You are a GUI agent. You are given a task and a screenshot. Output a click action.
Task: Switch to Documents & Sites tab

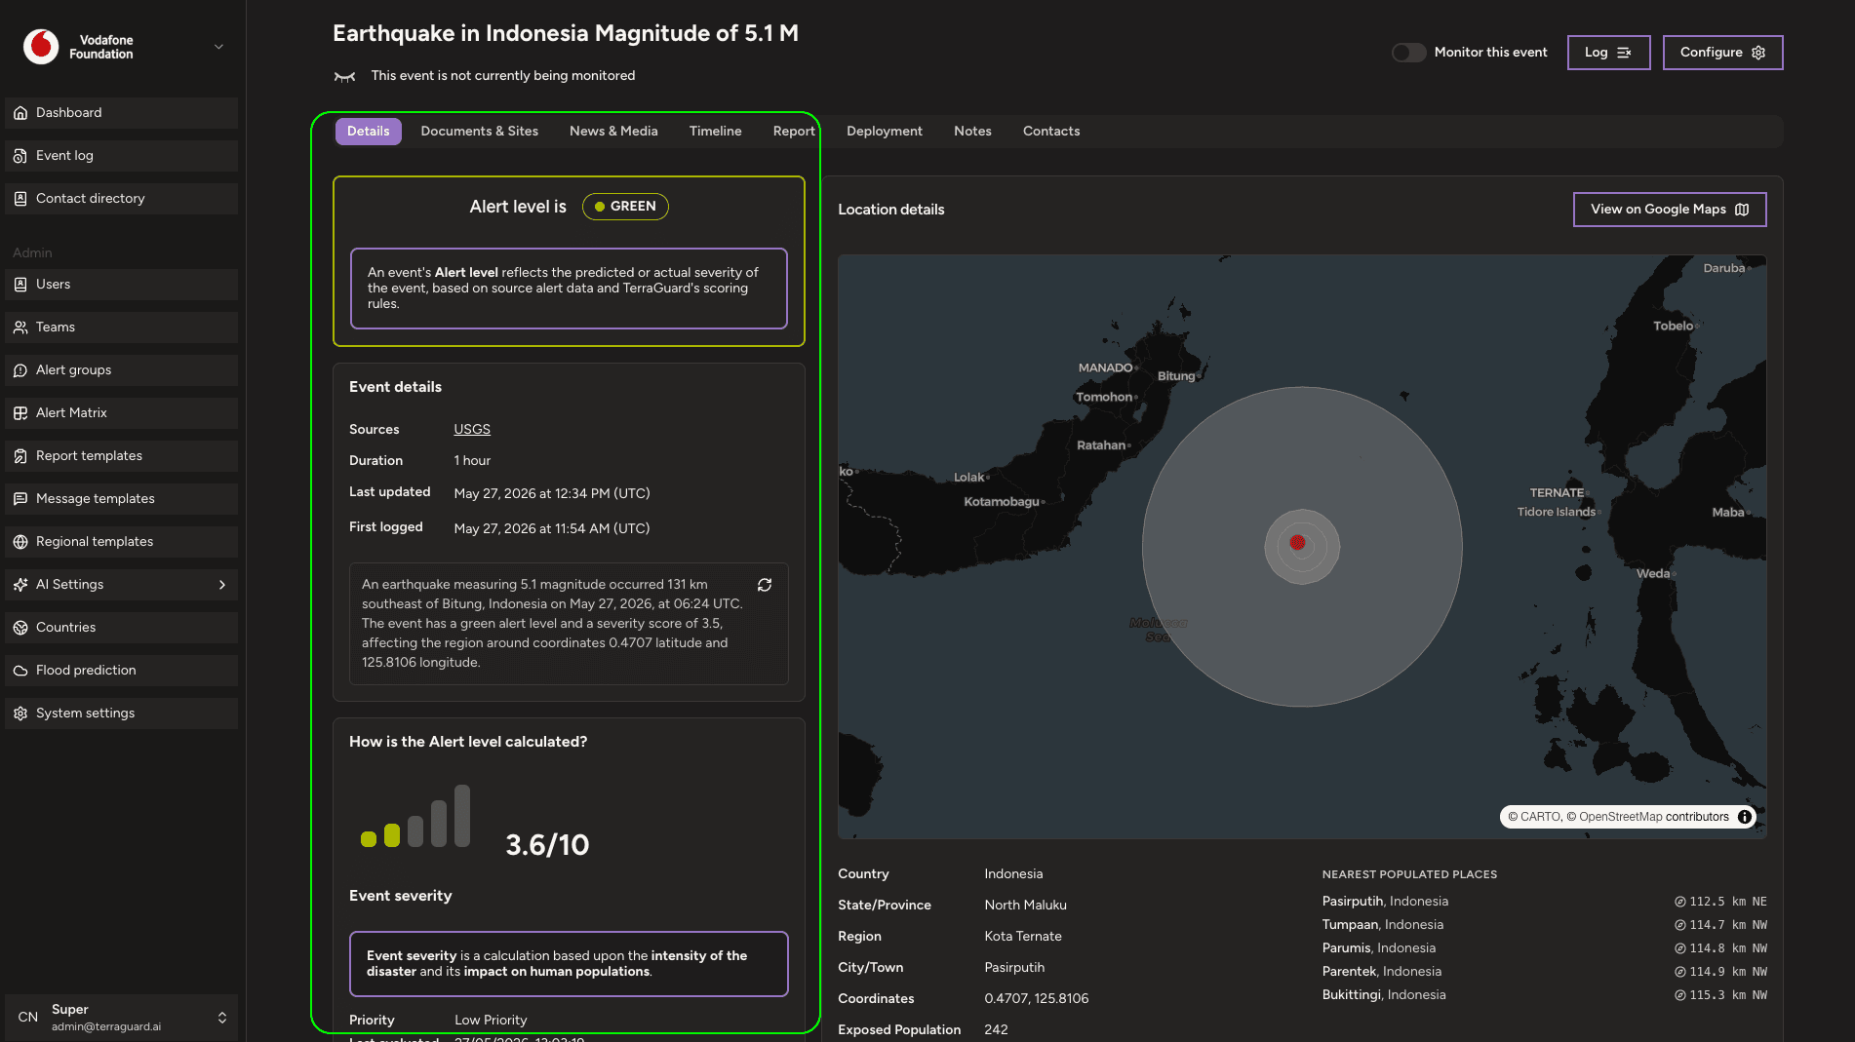coord(479,132)
